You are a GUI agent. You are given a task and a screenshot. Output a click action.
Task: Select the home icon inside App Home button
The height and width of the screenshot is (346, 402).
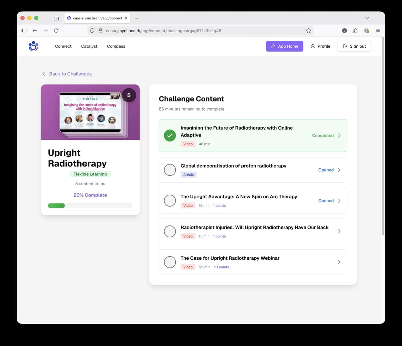(x=273, y=46)
